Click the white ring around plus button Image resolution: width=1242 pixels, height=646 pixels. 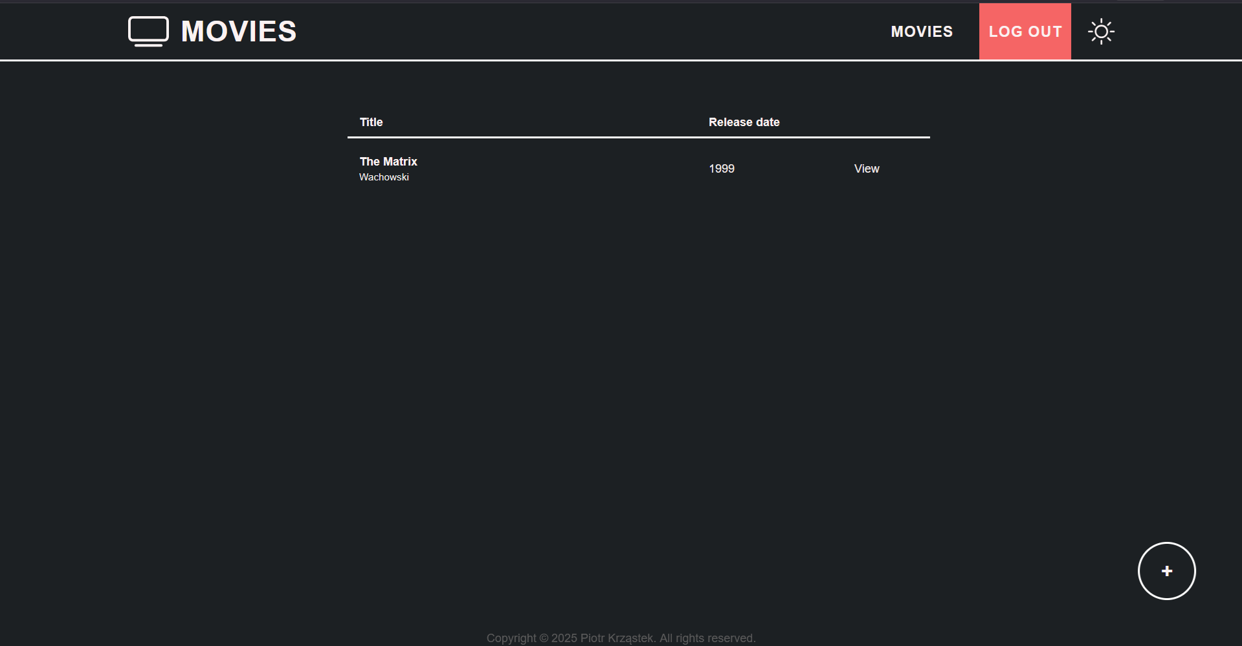pyautogui.click(x=1139, y=571)
